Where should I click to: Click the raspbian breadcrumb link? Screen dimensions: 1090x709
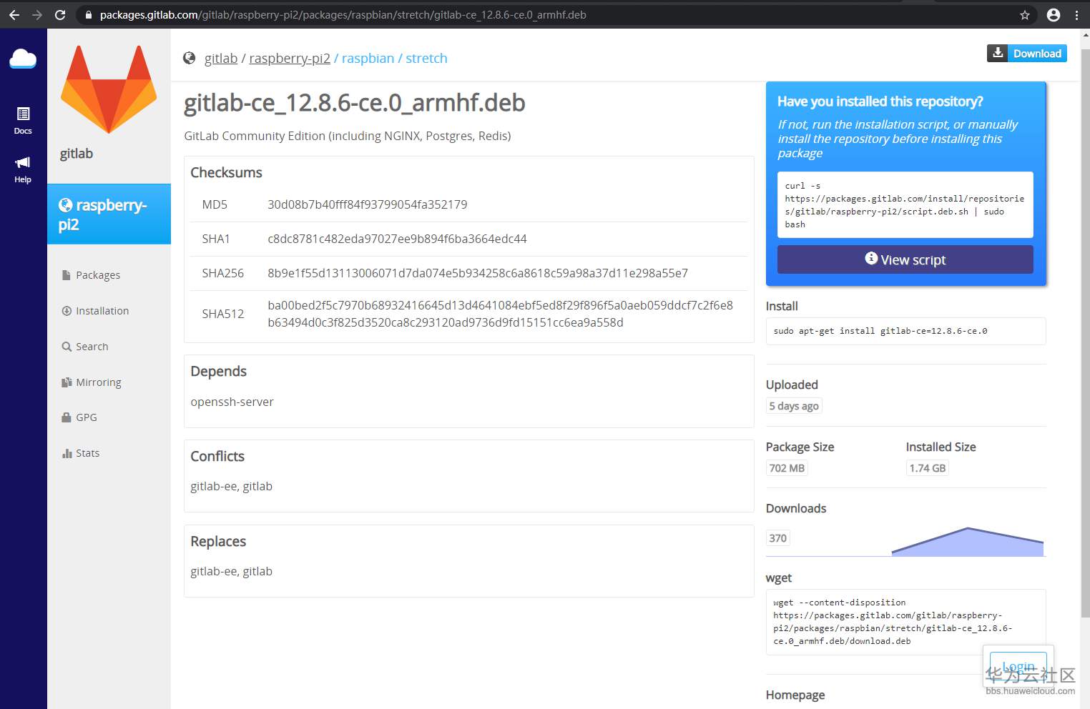[368, 59]
